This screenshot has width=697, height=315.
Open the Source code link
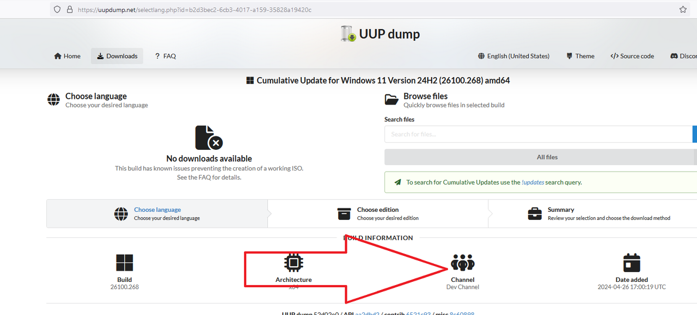(632, 56)
